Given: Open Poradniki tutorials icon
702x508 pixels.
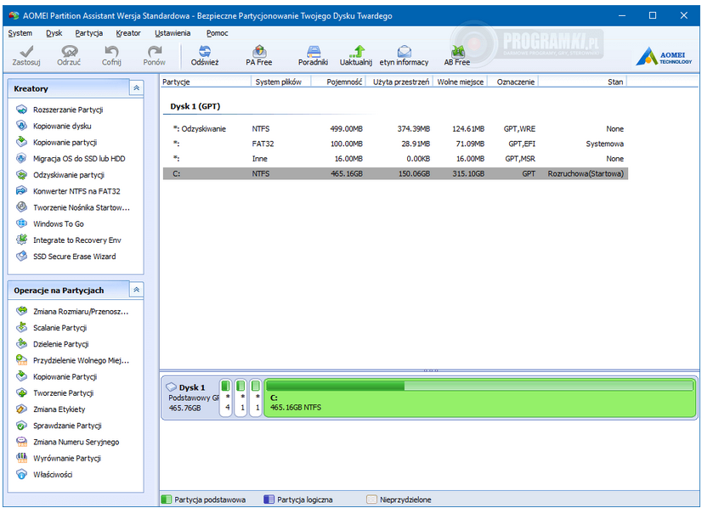Looking at the screenshot, I should point(314,51).
